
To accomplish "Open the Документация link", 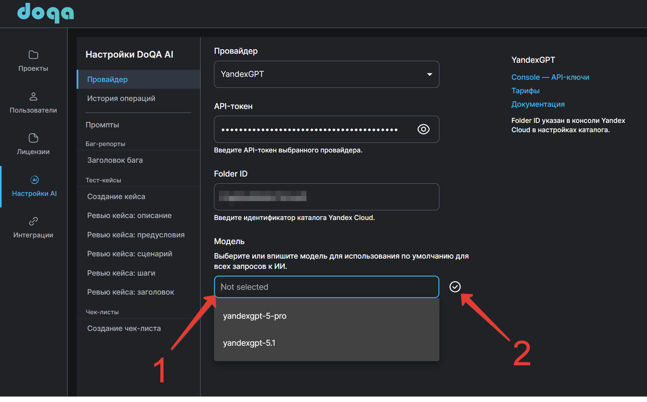I will point(538,104).
